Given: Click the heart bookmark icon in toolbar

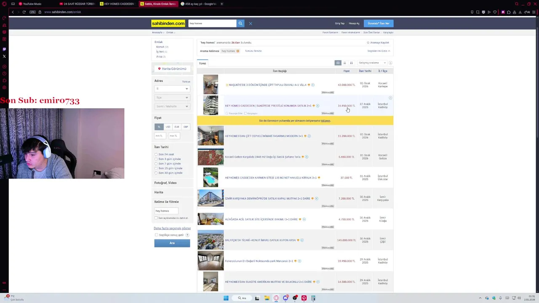Looking at the screenshot, I should point(495,12).
